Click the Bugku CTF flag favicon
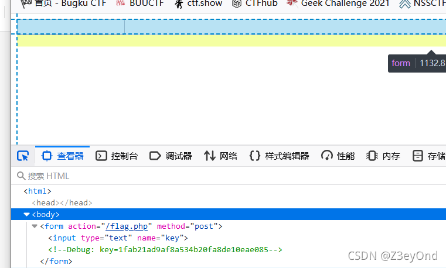Viewport: 446px width, 268px height. [x=26, y=4]
